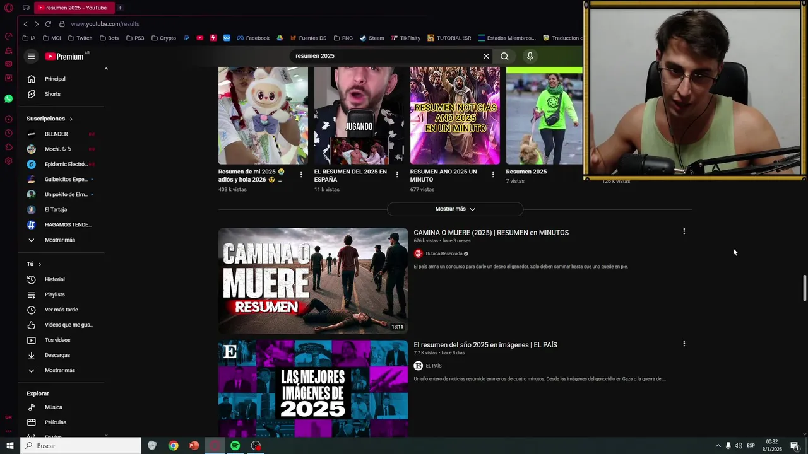Open options for 'RESUMEN ANO 2025 UN MINUTO'
808x454 pixels.
[x=493, y=175]
